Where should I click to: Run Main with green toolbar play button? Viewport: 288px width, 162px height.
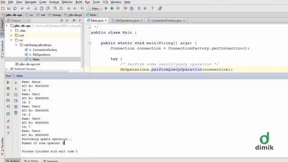point(106,9)
